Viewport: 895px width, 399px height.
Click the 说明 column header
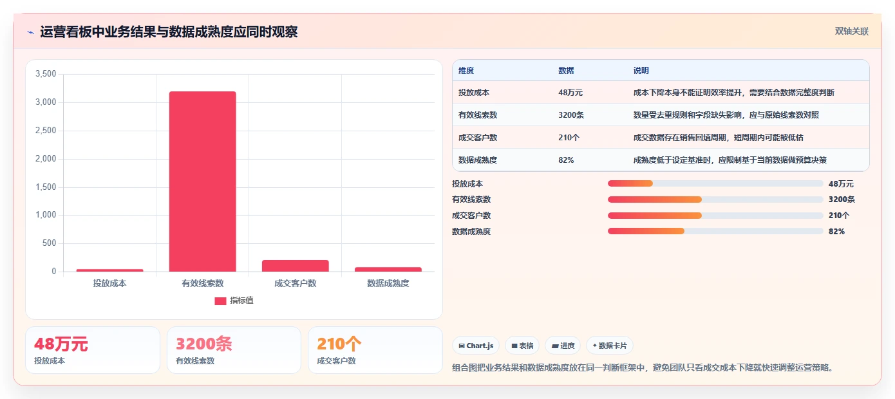(641, 71)
